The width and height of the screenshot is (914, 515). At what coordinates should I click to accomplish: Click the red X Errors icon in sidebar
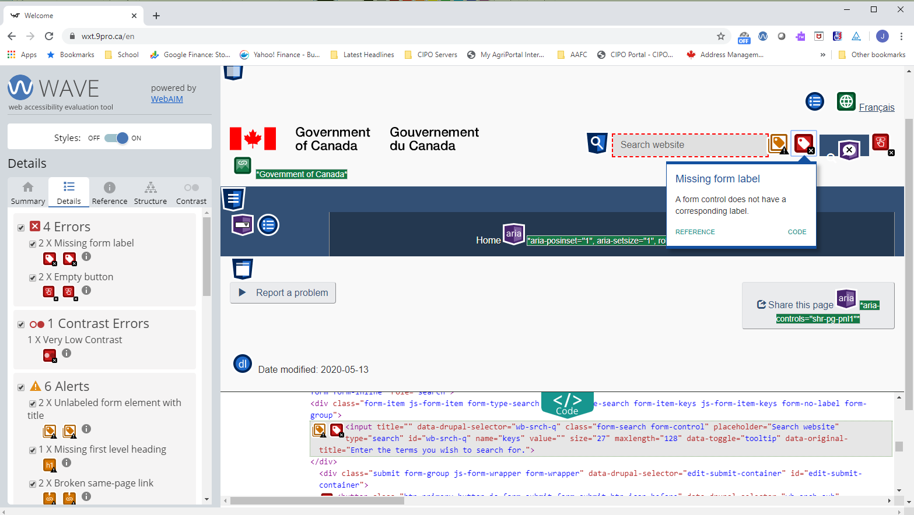click(35, 226)
